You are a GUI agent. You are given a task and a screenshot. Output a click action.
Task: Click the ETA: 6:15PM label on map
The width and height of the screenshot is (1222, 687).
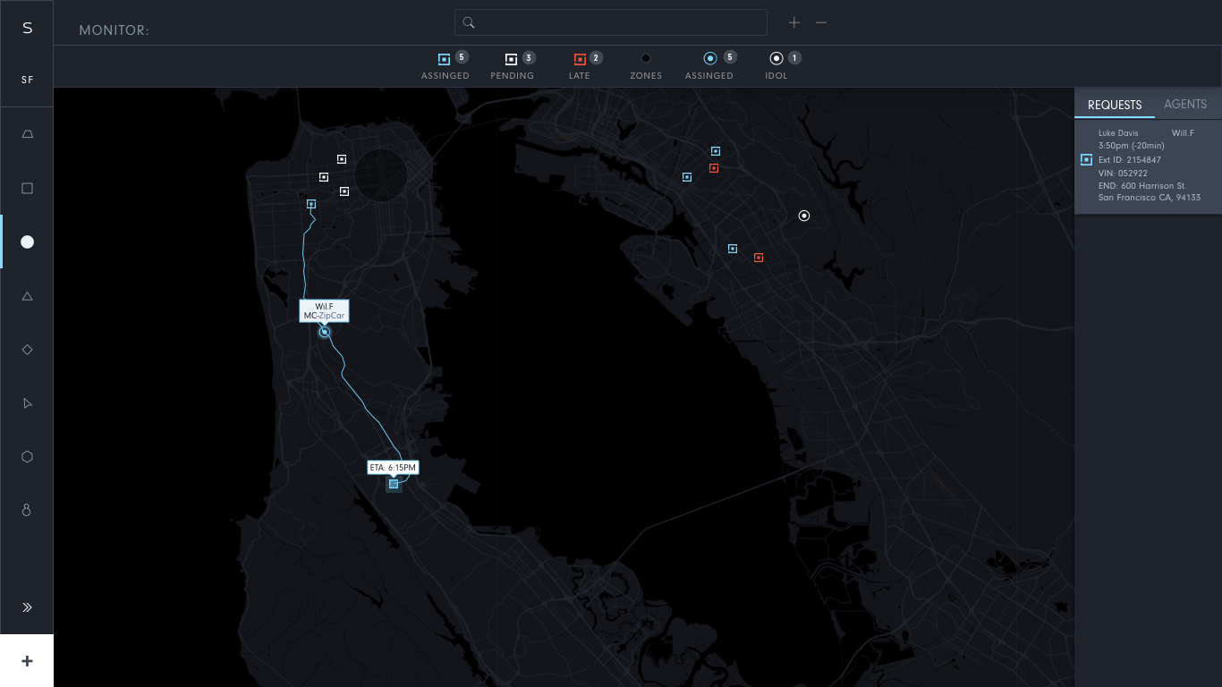(393, 467)
